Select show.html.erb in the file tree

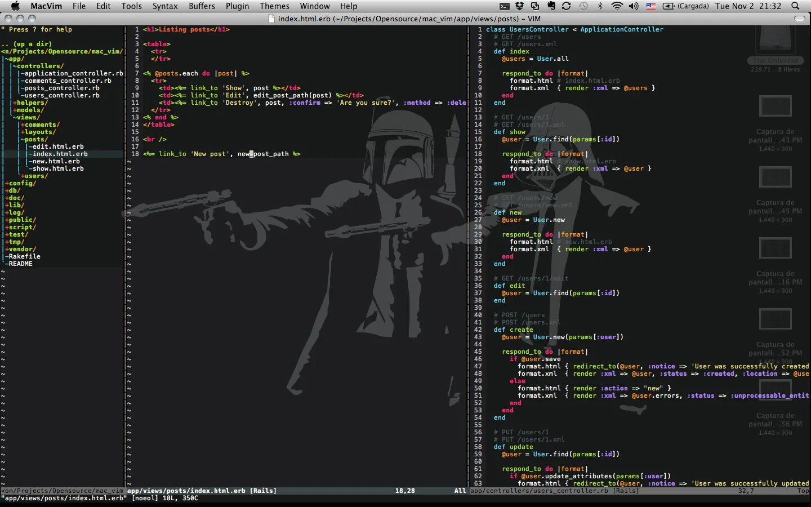[x=58, y=168]
